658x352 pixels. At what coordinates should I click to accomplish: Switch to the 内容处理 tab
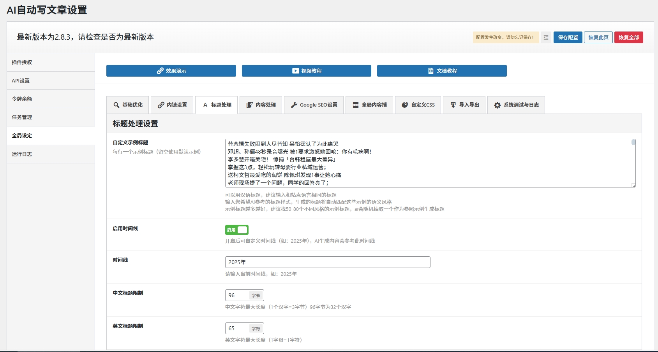pos(261,105)
